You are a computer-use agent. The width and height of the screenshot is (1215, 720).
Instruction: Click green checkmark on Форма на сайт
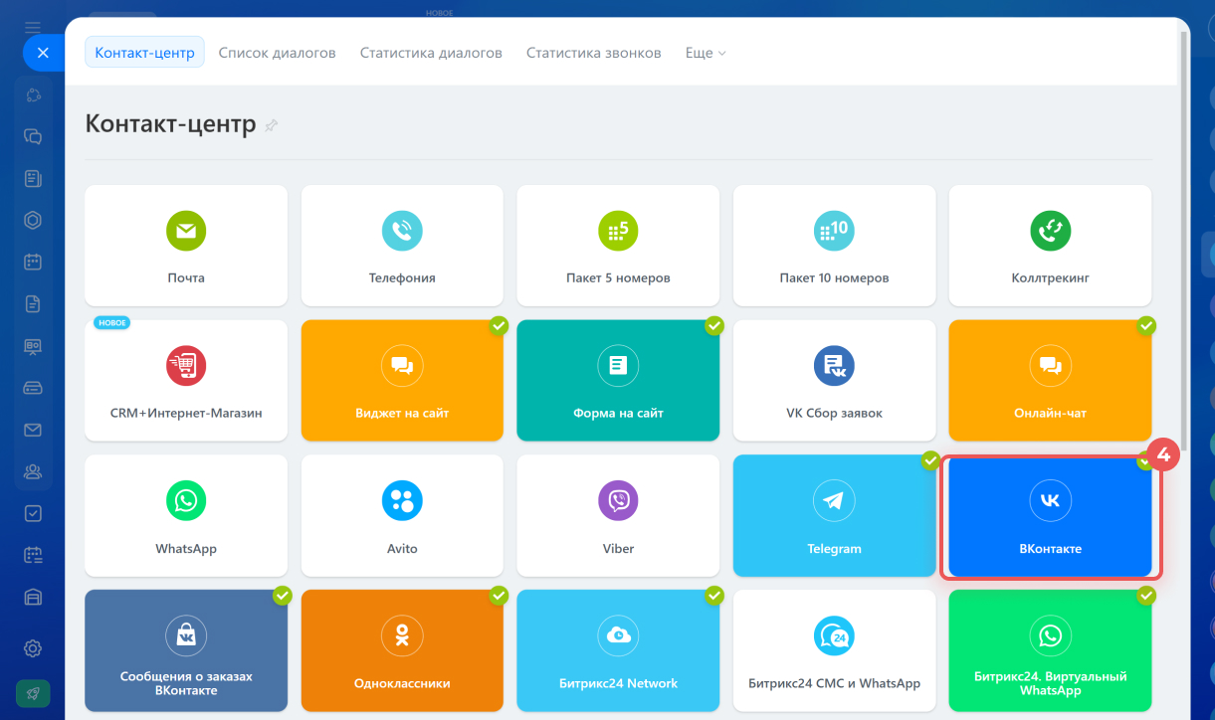pyautogui.click(x=714, y=325)
